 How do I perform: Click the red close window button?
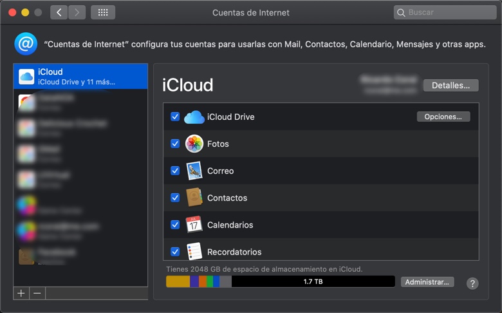tap(12, 12)
